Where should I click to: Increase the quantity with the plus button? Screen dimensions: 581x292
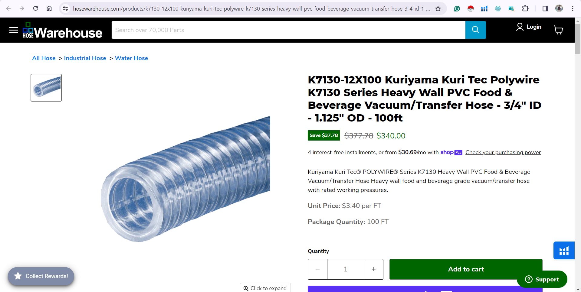[374, 269]
